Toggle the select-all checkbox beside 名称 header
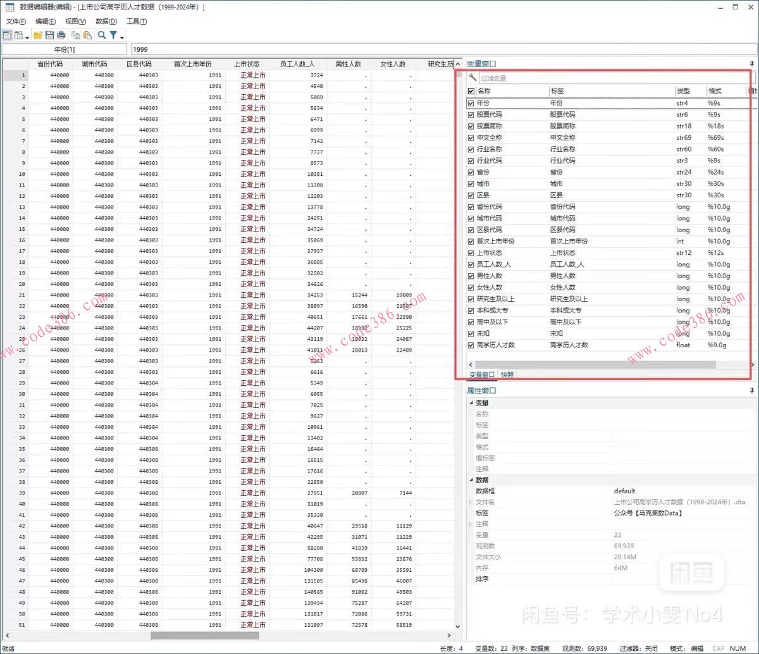 click(471, 91)
